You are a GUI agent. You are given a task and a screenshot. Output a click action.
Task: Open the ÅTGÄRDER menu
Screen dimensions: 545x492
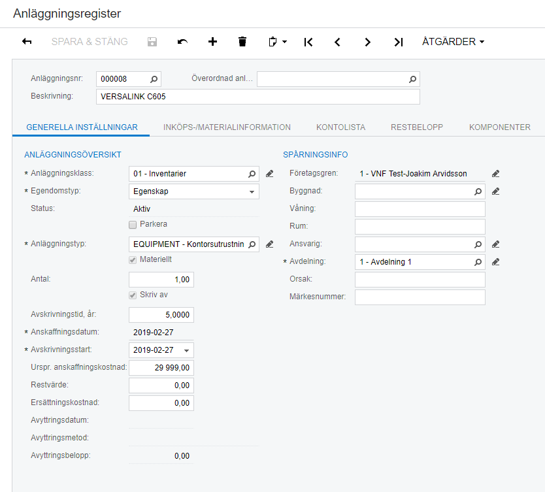[x=453, y=41]
